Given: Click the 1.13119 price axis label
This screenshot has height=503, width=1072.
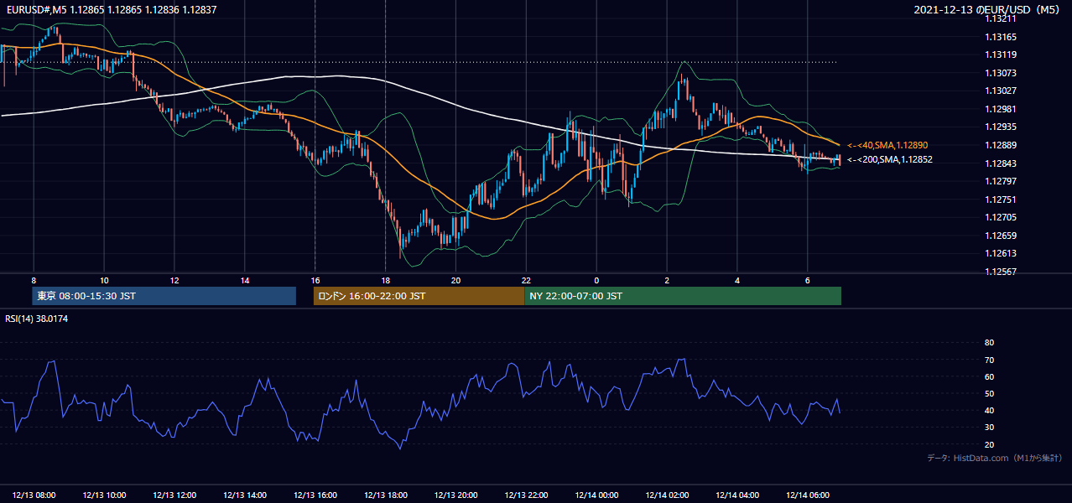Looking at the screenshot, I should pyautogui.click(x=1001, y=54).
